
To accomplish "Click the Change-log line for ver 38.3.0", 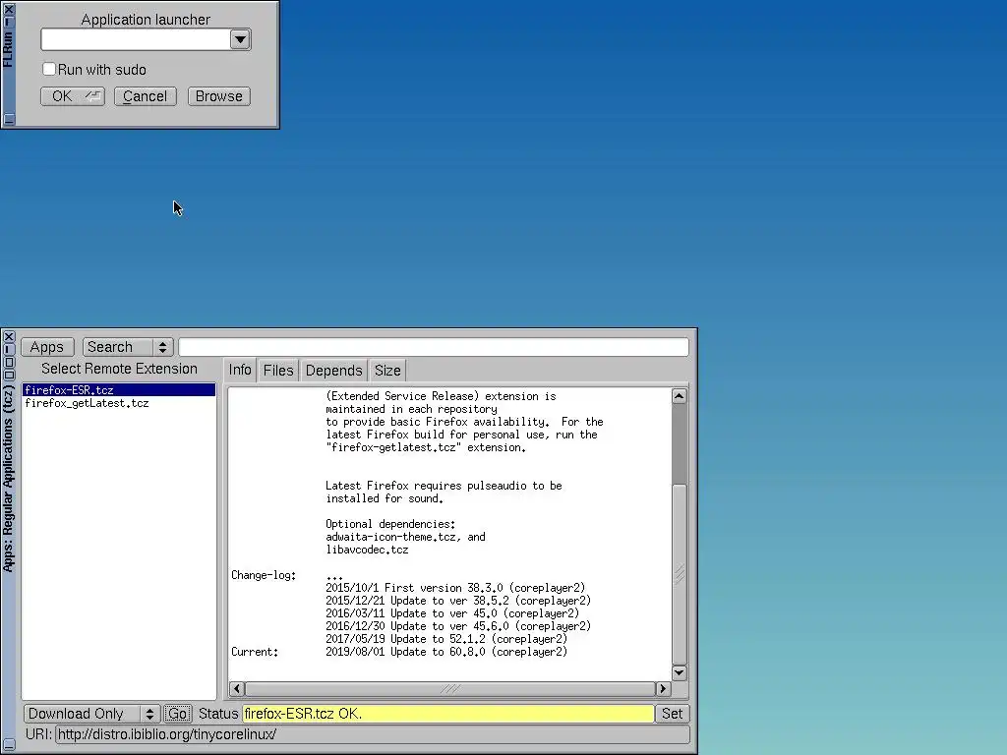I will click(455, 588).
